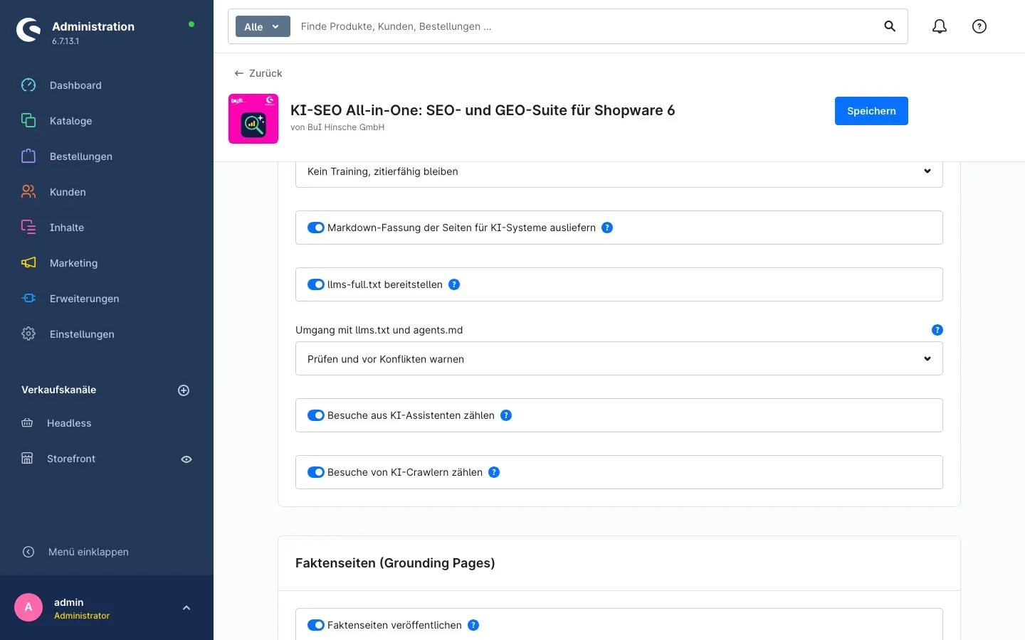Screen dimensions: 1025x640
Task: Focus the search input field
Action: click(x=584, y=26)
